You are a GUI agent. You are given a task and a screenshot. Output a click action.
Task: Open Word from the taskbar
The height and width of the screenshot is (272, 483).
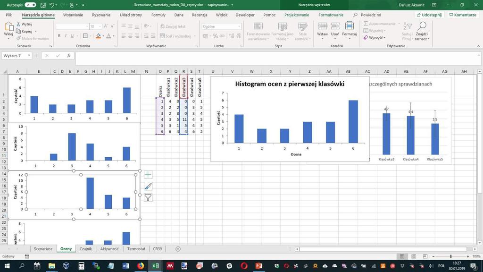125,265
